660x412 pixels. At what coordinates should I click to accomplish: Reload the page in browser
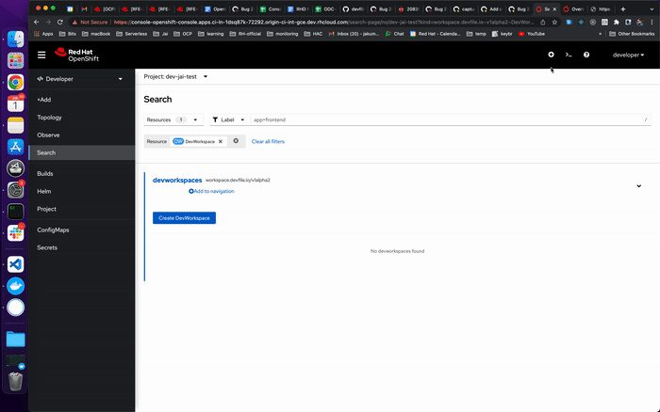click(x=59, y=22)
